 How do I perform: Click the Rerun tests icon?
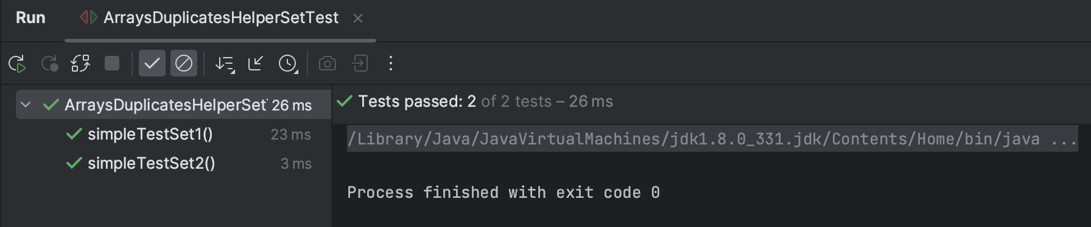(x=17, y=63)
